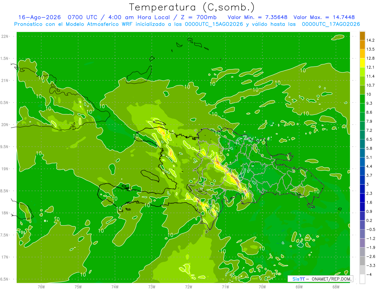Pick the grey swatch between -3.3 and -2.6
The image size is (377, 291).
pos(362,261)
